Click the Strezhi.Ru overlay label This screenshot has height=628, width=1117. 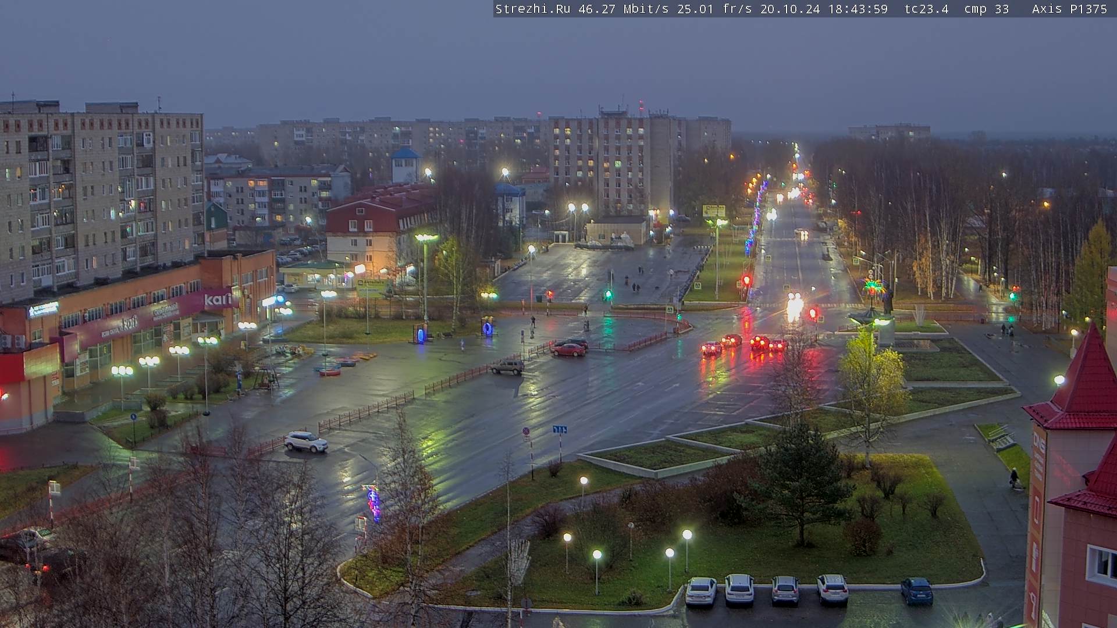click(532, 9)
